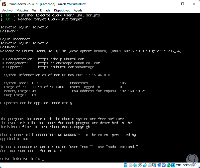Click '0 updates can be applied immediately.'
The height and width of the screenshot is (168, 200).
pyautogui.click(x=37, y=103)
